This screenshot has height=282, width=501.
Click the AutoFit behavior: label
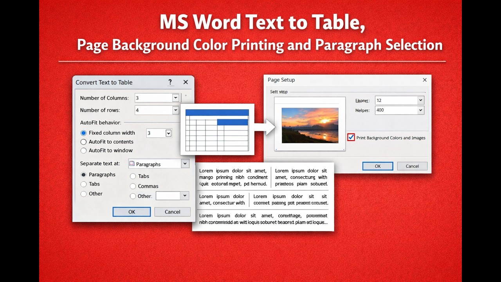pos(101,123)
